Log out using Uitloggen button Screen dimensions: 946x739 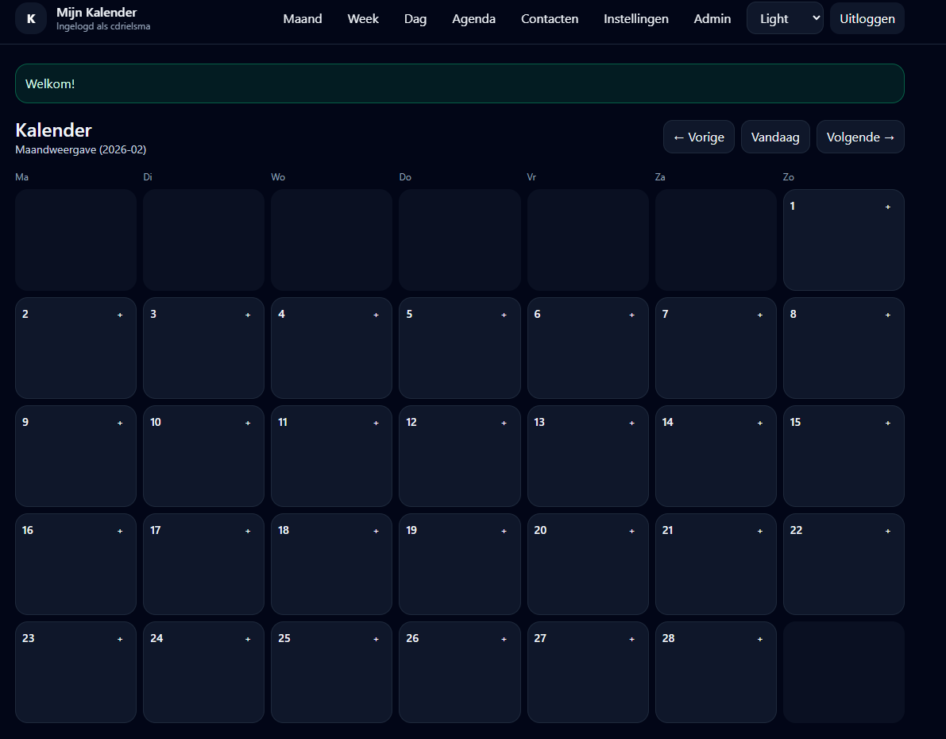867,18
